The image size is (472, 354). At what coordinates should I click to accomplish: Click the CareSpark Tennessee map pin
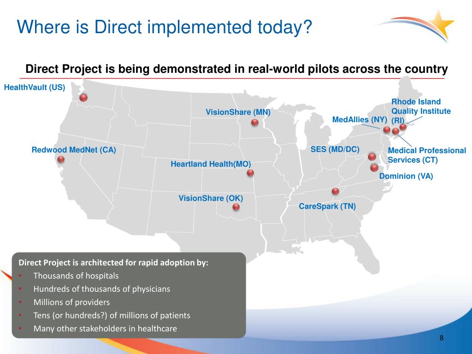[x=336, y=191]
